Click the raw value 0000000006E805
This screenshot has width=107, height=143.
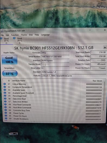pos(94,99)
